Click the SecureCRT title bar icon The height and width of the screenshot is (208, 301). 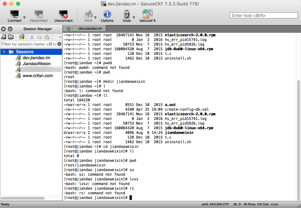(104, 4)
